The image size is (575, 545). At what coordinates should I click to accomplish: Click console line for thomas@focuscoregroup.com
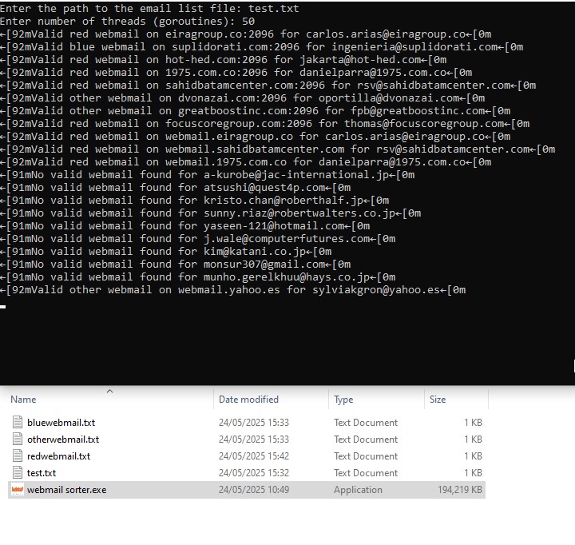tap(265, 124)
